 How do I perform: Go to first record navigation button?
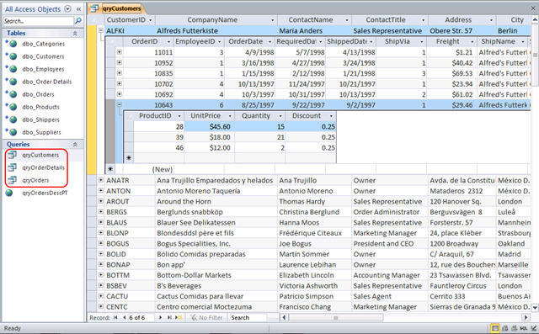[x=115, y=318]
